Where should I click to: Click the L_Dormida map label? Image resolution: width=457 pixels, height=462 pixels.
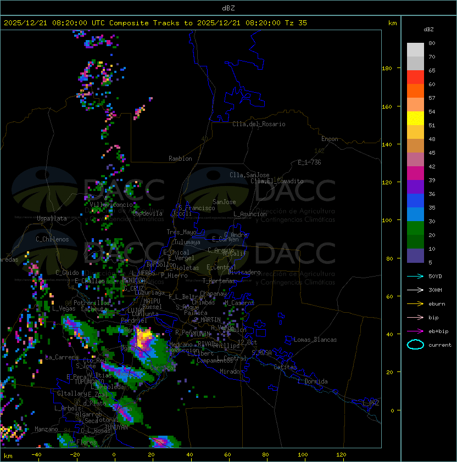coord(313,381)
